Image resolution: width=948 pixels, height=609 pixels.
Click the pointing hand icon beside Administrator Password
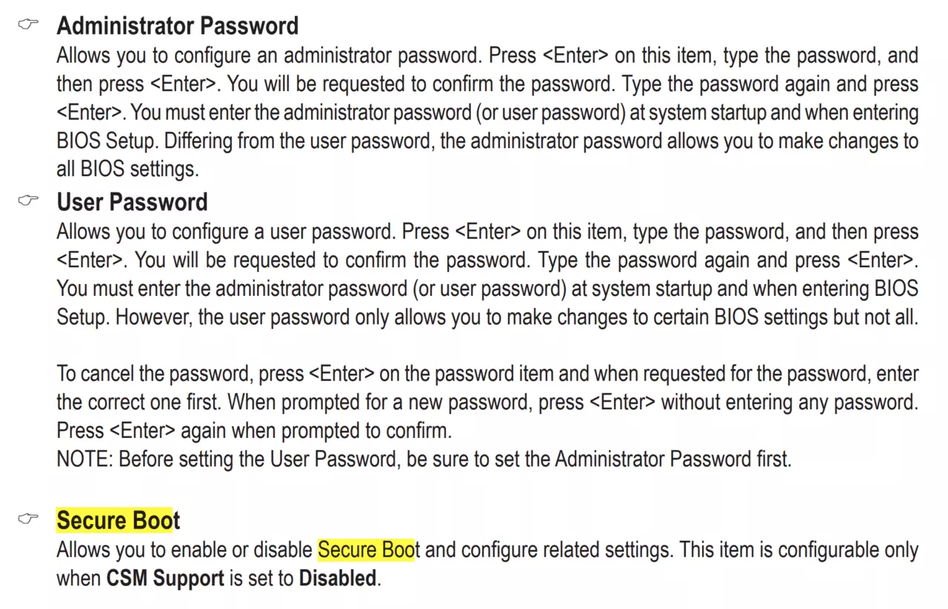click(x=28, y=25)
